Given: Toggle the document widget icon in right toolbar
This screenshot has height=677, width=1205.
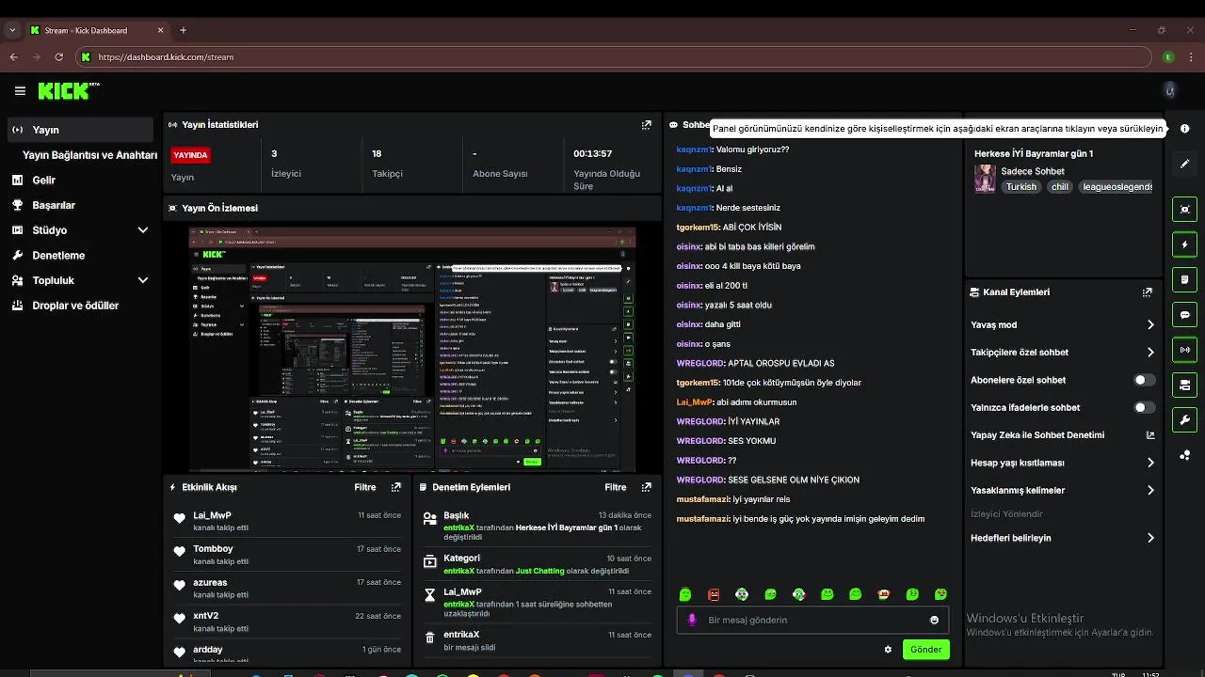Looking at the screenshot, I should click(1184, 280).
